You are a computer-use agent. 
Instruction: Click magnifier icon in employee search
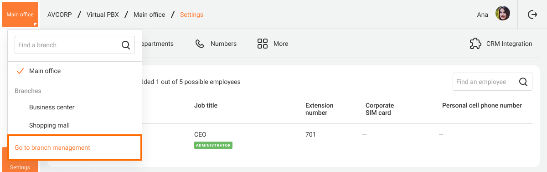coord(523,82)
